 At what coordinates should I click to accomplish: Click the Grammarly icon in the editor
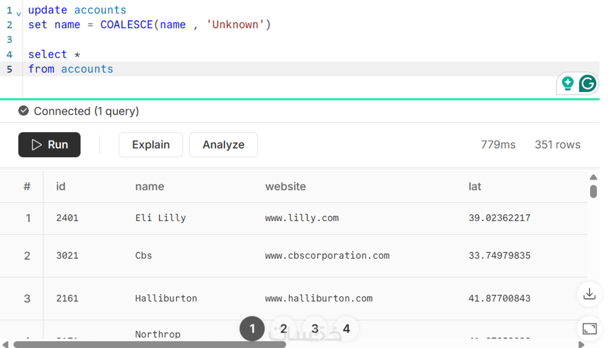coord(588,84)
